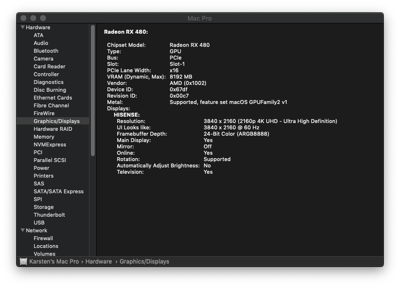
Task: Click the Rotation Supported value
Action: (x=217, y=159)
